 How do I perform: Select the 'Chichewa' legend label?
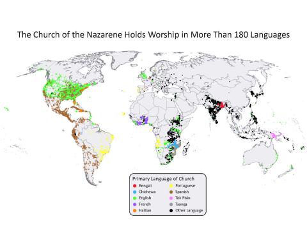147,192
